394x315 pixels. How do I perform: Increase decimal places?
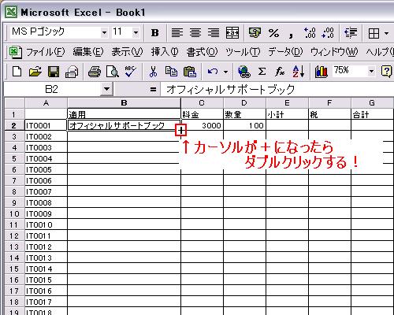309,33
